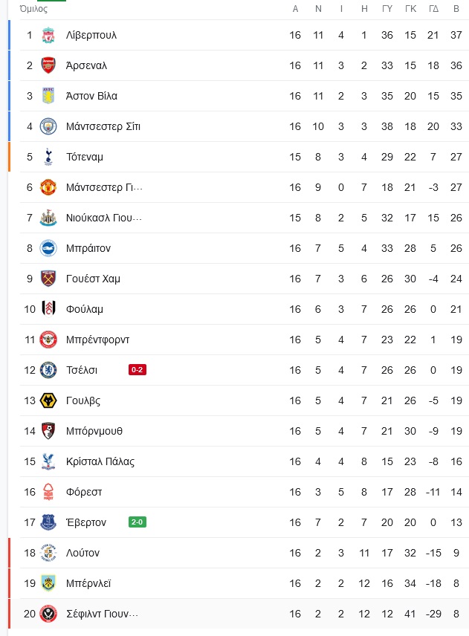Screen dimensions: 469x636
Task: Select the Aston Villa crest icon
Action: coord(48,96)
